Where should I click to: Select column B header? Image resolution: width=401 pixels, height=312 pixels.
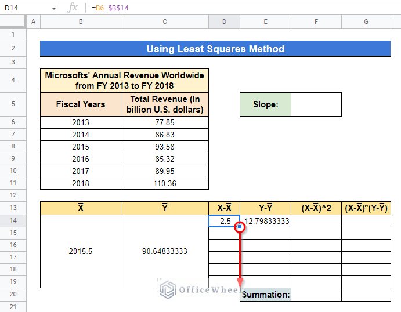click(x=81, y=21)
